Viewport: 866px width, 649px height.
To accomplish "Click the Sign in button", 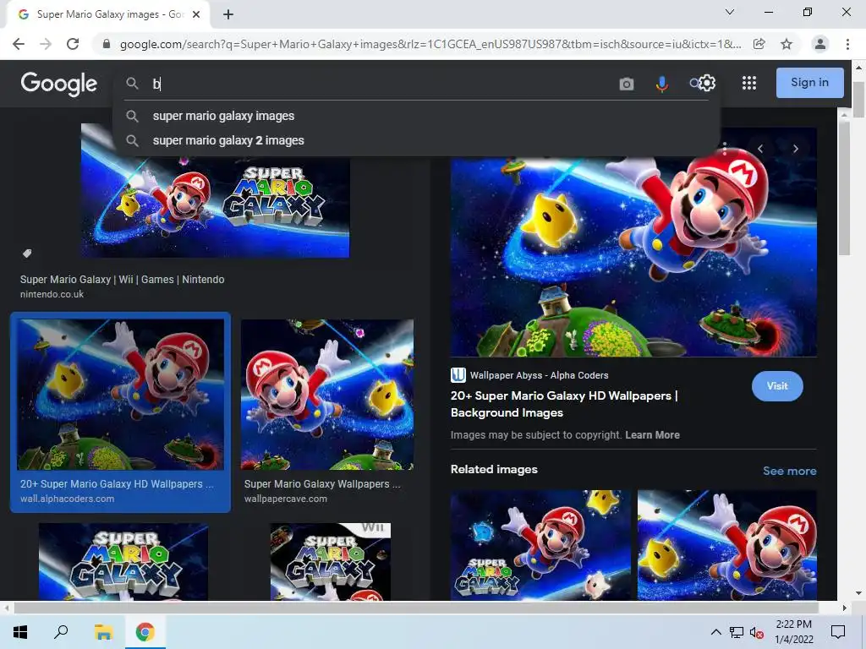I will pos(809,83).
